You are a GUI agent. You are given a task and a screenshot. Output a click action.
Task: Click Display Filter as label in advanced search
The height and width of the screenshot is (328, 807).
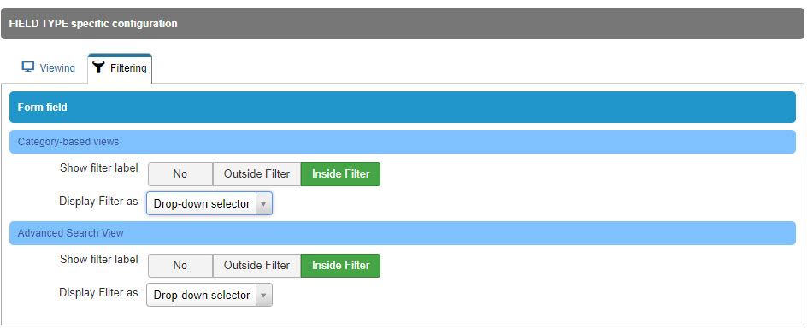98,292
